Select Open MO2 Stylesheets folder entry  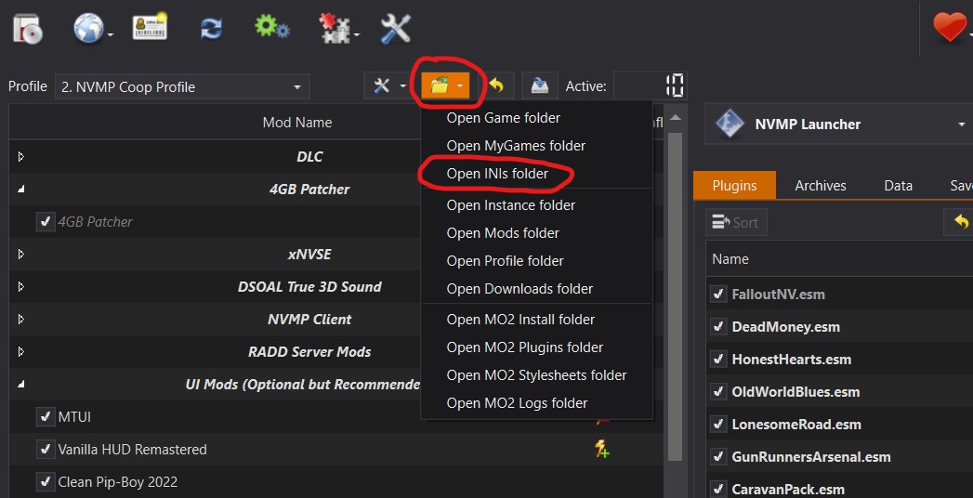pos(536,375)
